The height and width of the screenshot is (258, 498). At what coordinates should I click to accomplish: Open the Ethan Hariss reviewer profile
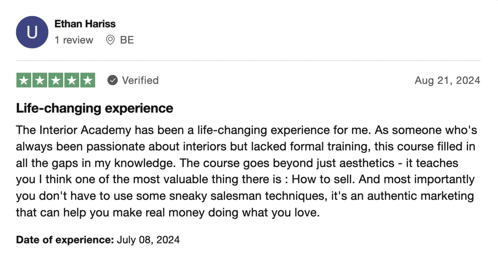click(85, 24)
